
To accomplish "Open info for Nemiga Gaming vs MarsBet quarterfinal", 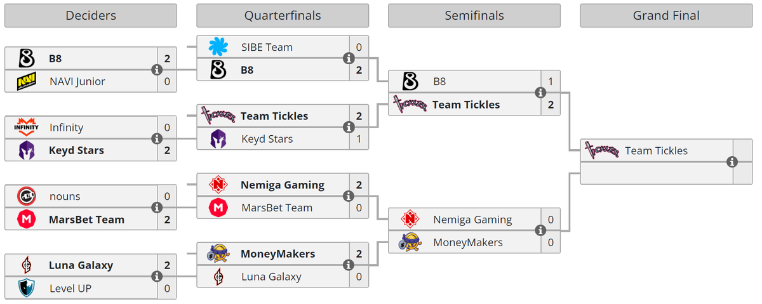I will point(349,197).
